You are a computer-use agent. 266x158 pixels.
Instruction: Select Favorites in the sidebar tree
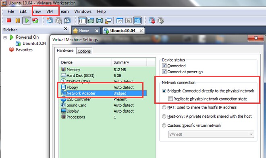point(24,50)
